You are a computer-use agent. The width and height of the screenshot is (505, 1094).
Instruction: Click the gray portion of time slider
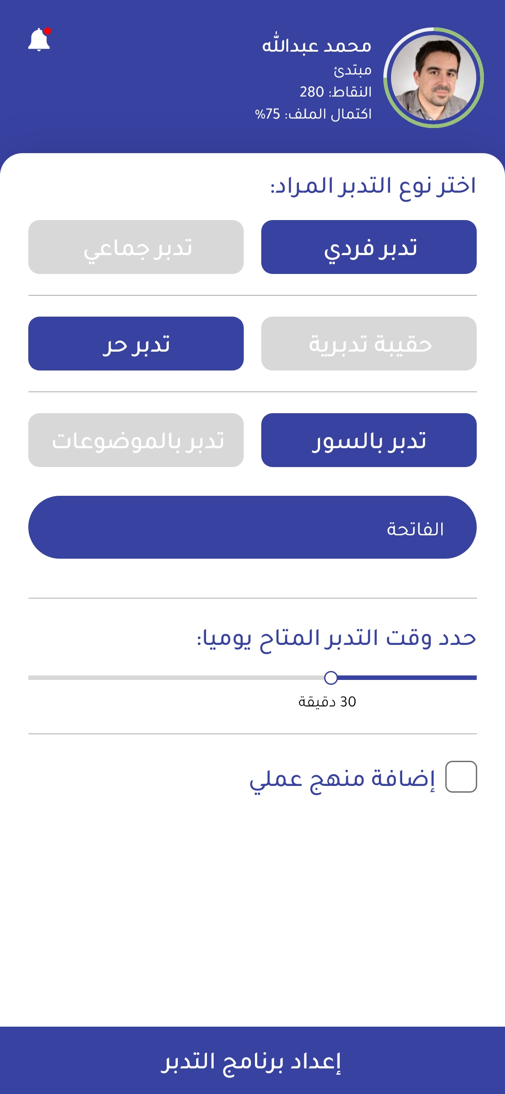point(176,678)
